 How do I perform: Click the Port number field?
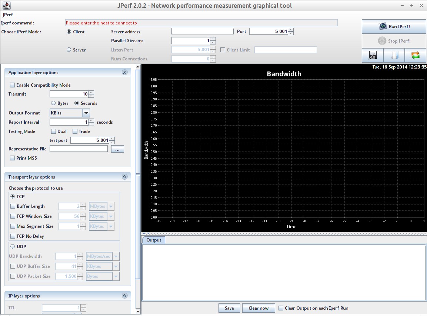(268, 31)
